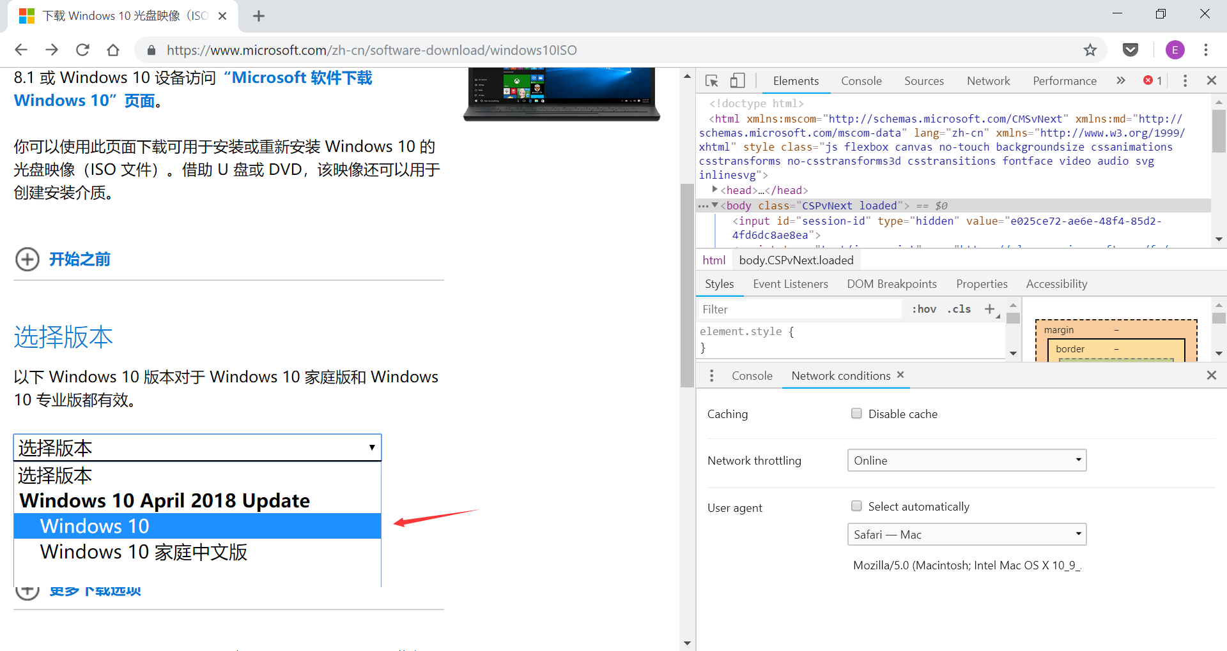Open the Pocket extension icon
The image size is (1227, 651).
point(1131,50)
